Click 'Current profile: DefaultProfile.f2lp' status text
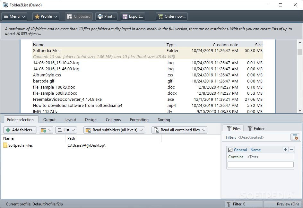 (x=34, y=204)
